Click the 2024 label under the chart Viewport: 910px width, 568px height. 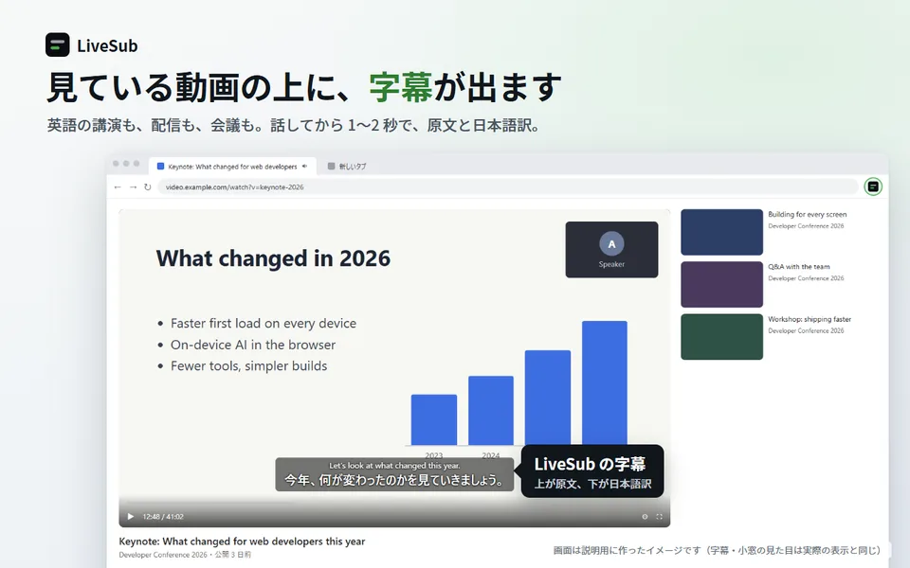click(x=490, y=455)
